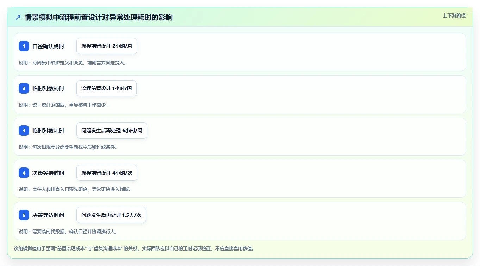
Task: Click the footer note about 前置治理成本
Action: [134, 248]
